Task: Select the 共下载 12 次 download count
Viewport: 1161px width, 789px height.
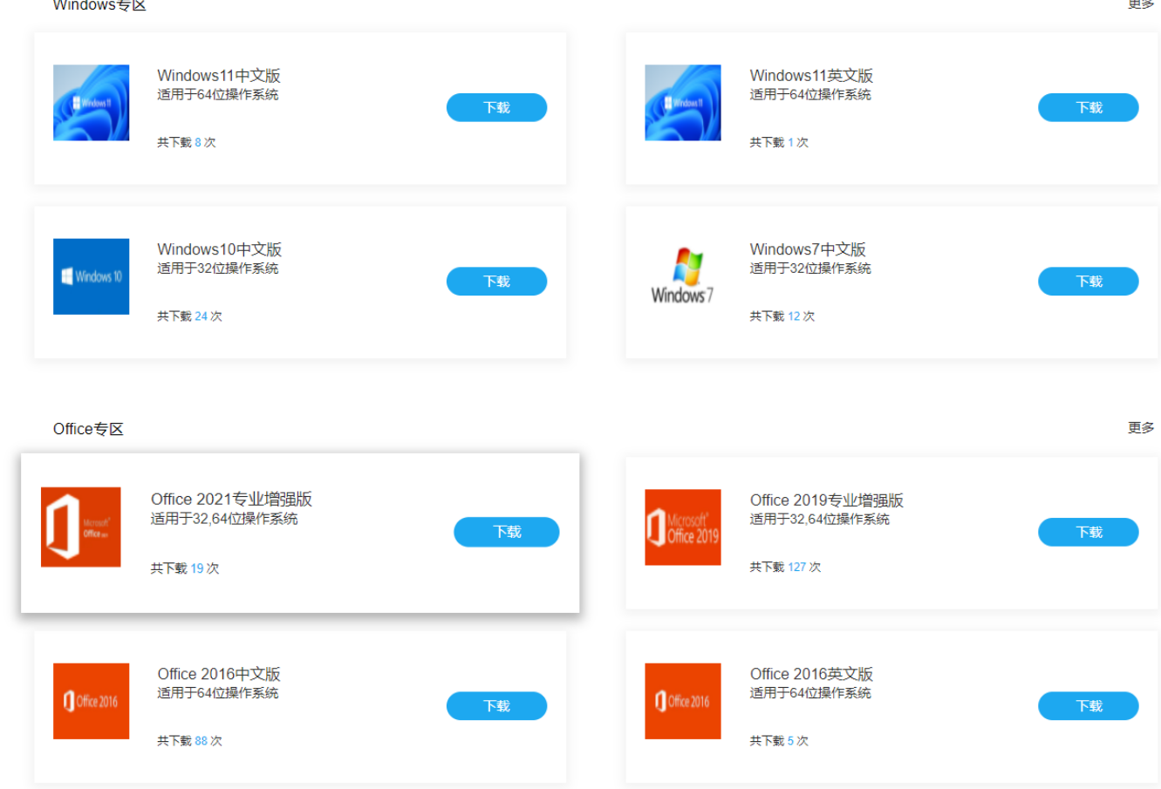Action: coord(782,316)
